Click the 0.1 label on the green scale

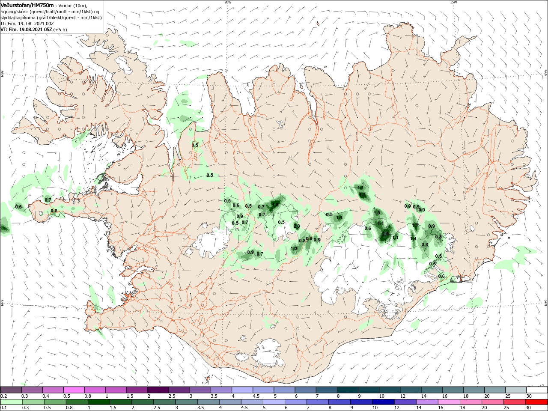3,408
